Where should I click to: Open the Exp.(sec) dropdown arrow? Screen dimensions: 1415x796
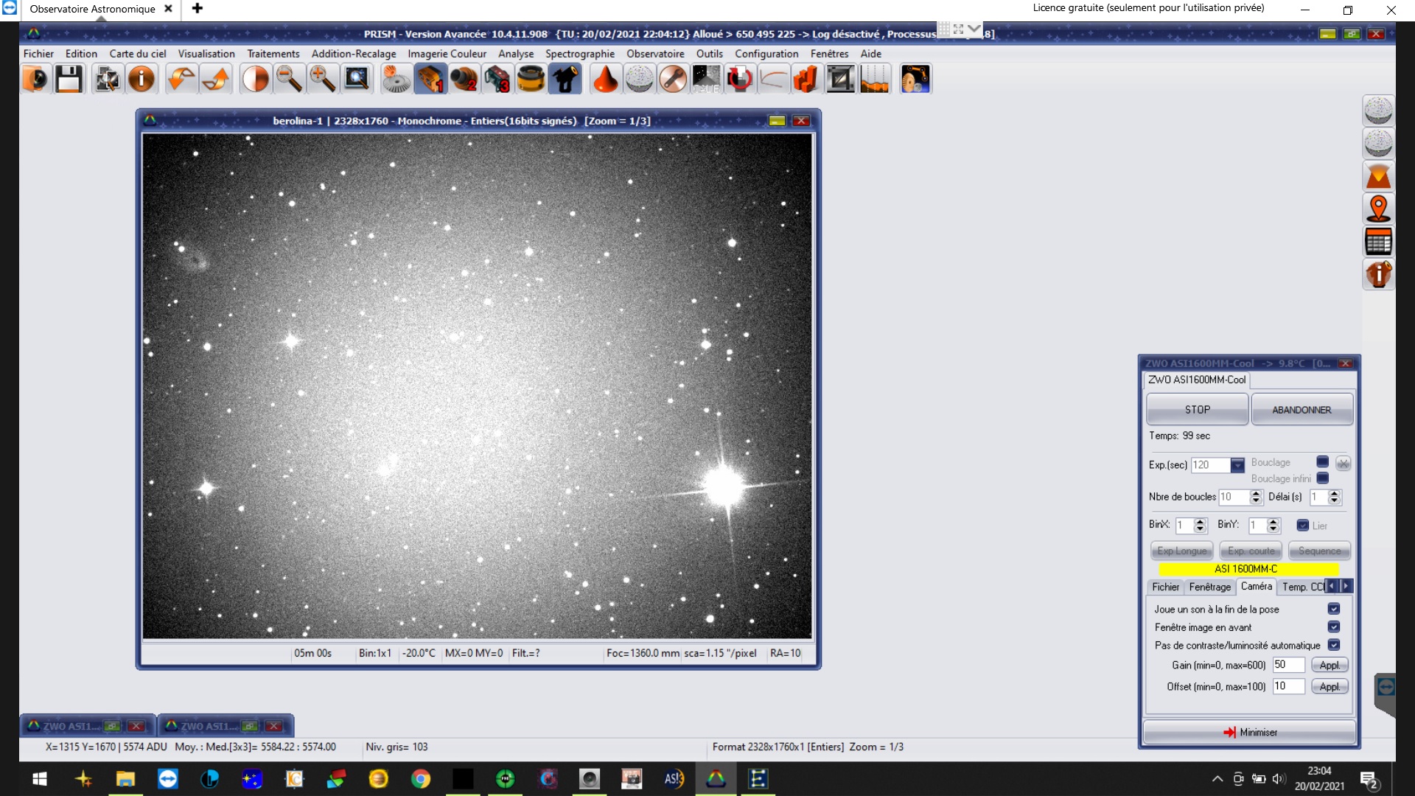(x=1237, y=465)
